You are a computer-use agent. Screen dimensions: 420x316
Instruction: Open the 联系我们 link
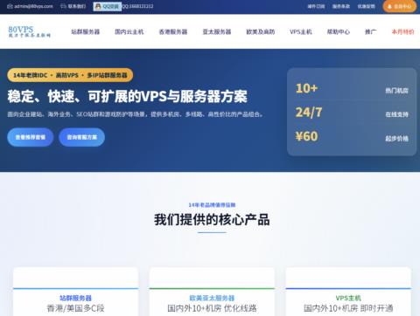point(77,6)
